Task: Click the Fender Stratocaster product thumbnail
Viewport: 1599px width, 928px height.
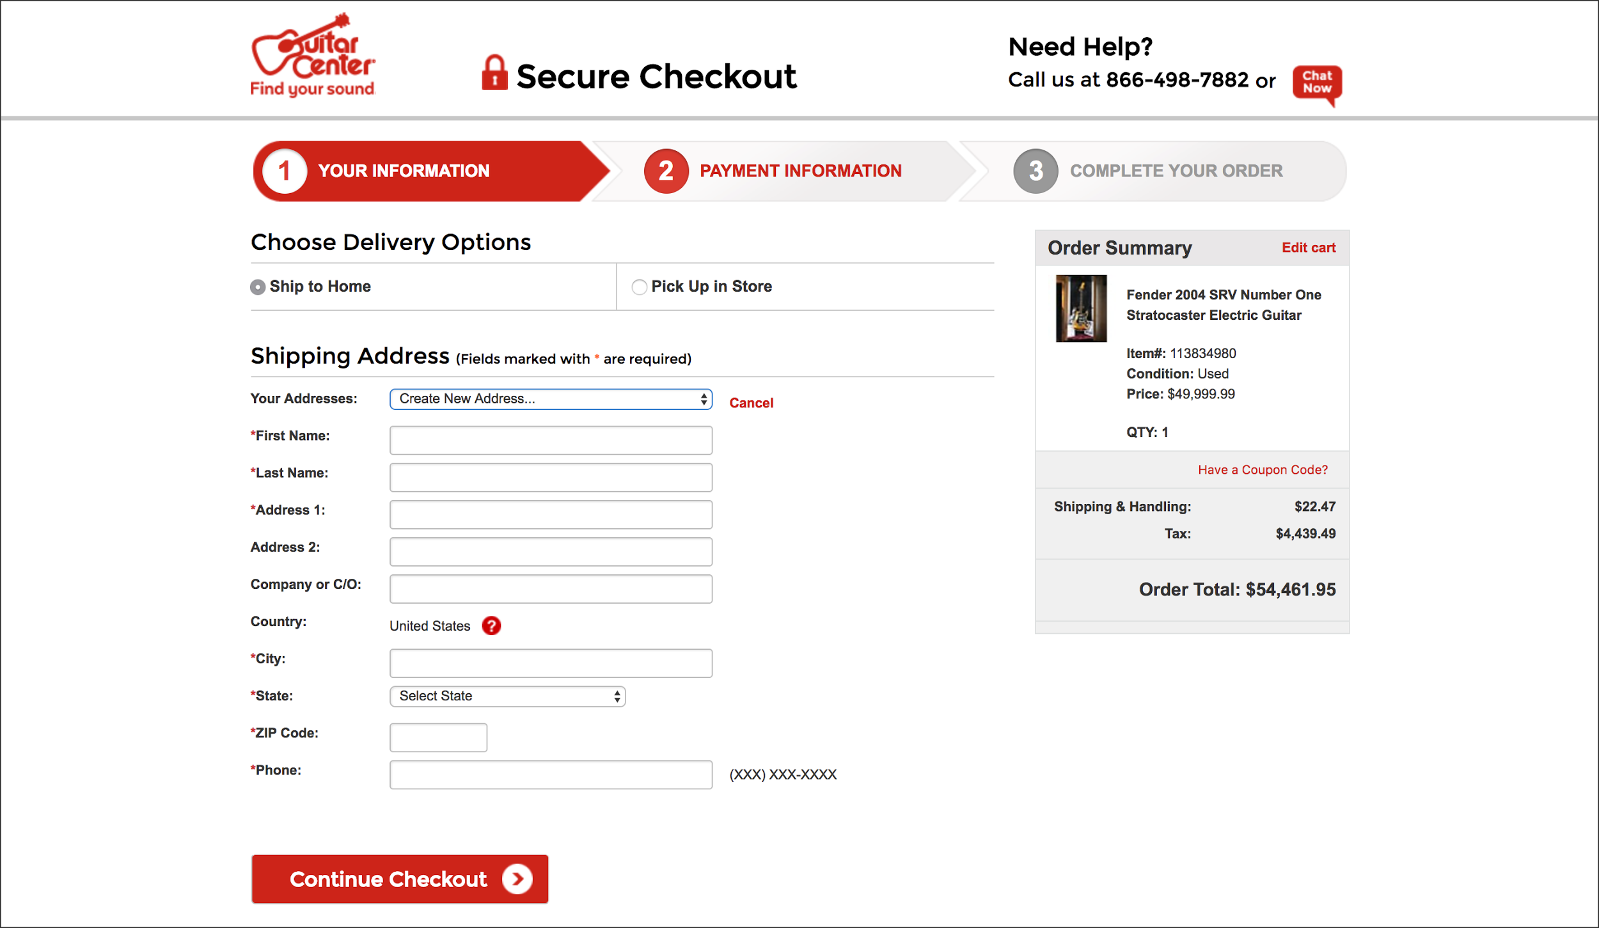Action: (1081, 308)
